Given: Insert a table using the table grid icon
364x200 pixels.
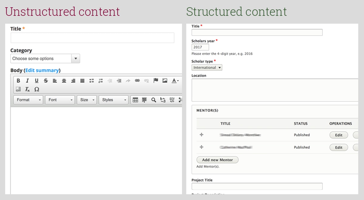Looking at the screenshot, I should pos(136,100).
